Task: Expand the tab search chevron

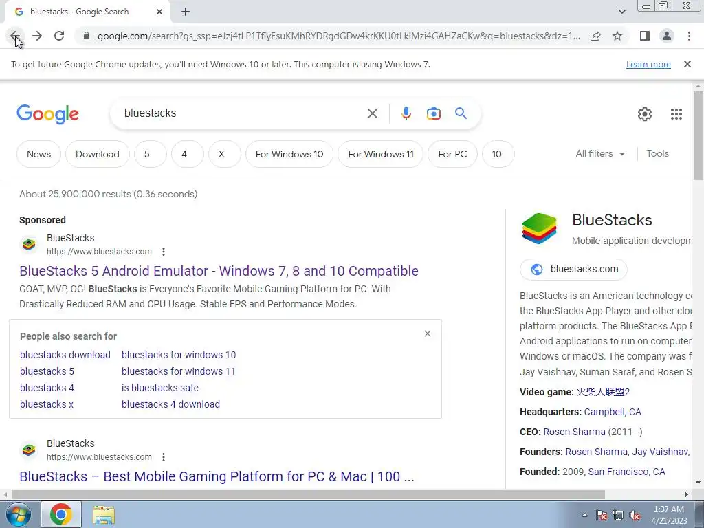Action: pos(621,12)
